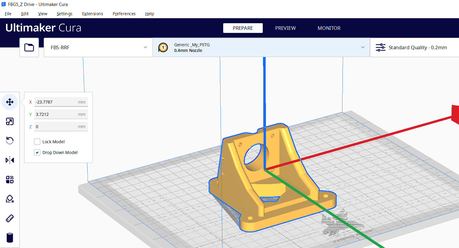Open Per Model Settings tool

[10, 179]
